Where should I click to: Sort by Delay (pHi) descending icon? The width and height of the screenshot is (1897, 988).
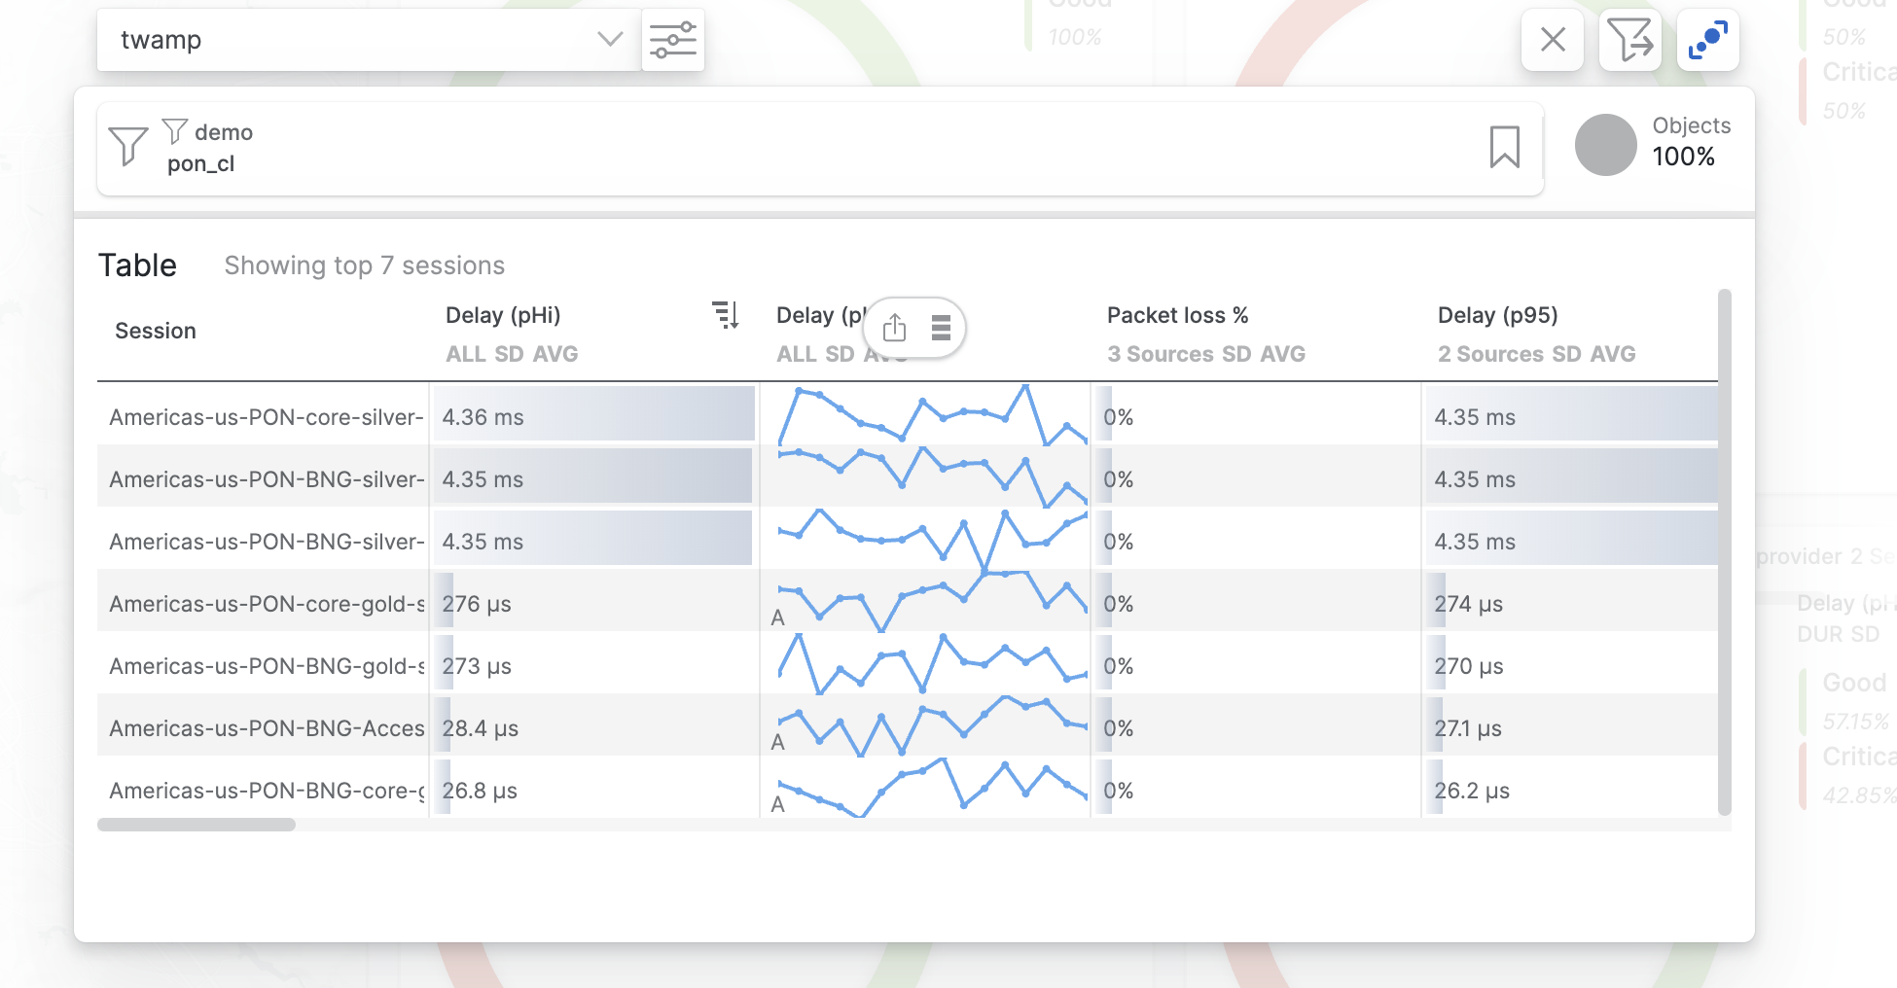pos(726,315)
